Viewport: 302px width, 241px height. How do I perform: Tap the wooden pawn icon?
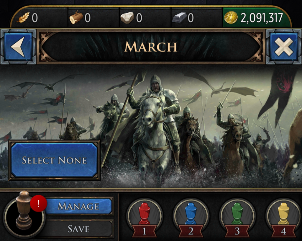pos(24,211)
